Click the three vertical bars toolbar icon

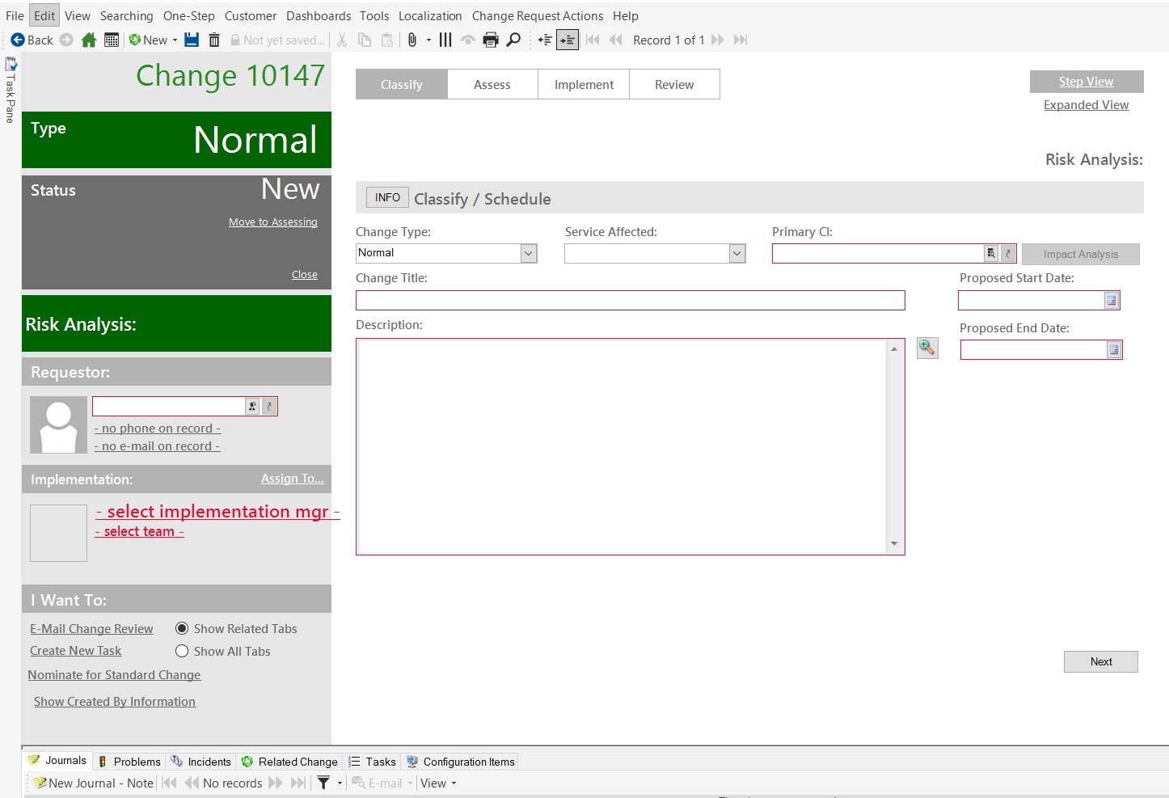click(x=445, y=40)
